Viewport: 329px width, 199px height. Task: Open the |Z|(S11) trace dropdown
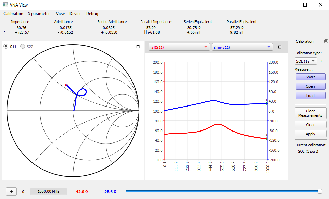[x=179, y=47]
